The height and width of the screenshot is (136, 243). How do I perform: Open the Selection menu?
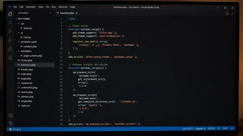[x=31, y=7]
